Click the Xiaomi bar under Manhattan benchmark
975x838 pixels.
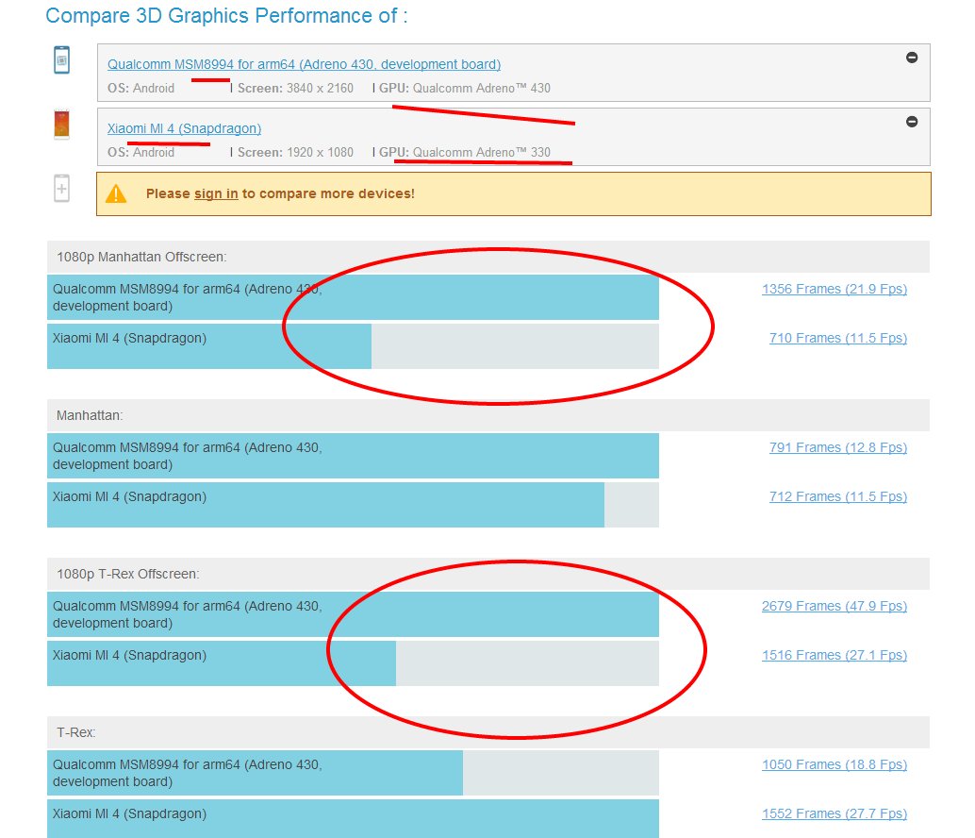[x=325, y=504]
